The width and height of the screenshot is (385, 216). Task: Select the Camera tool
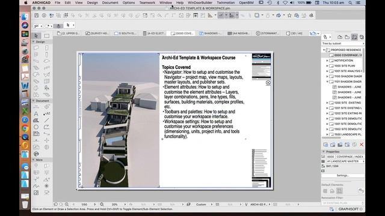46,193
